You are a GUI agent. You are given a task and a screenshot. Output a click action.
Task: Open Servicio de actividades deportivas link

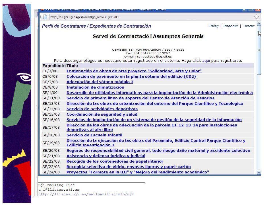(102, 109)
